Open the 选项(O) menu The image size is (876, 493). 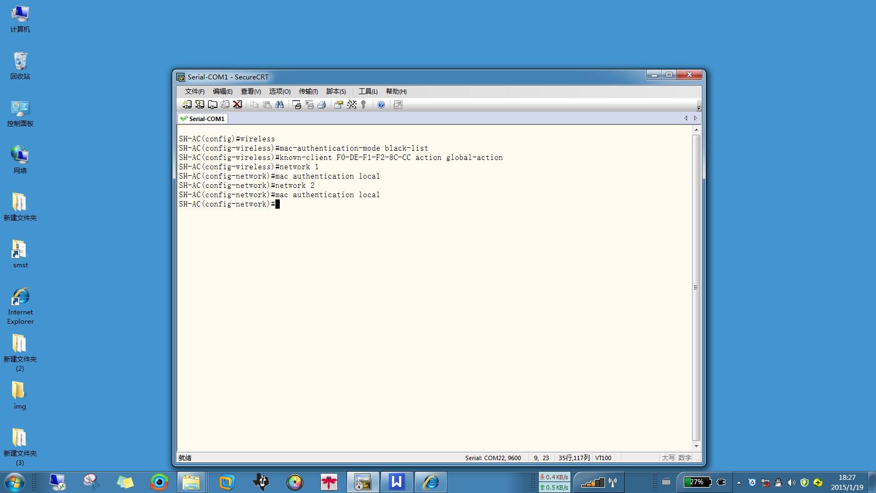point(280,91)
